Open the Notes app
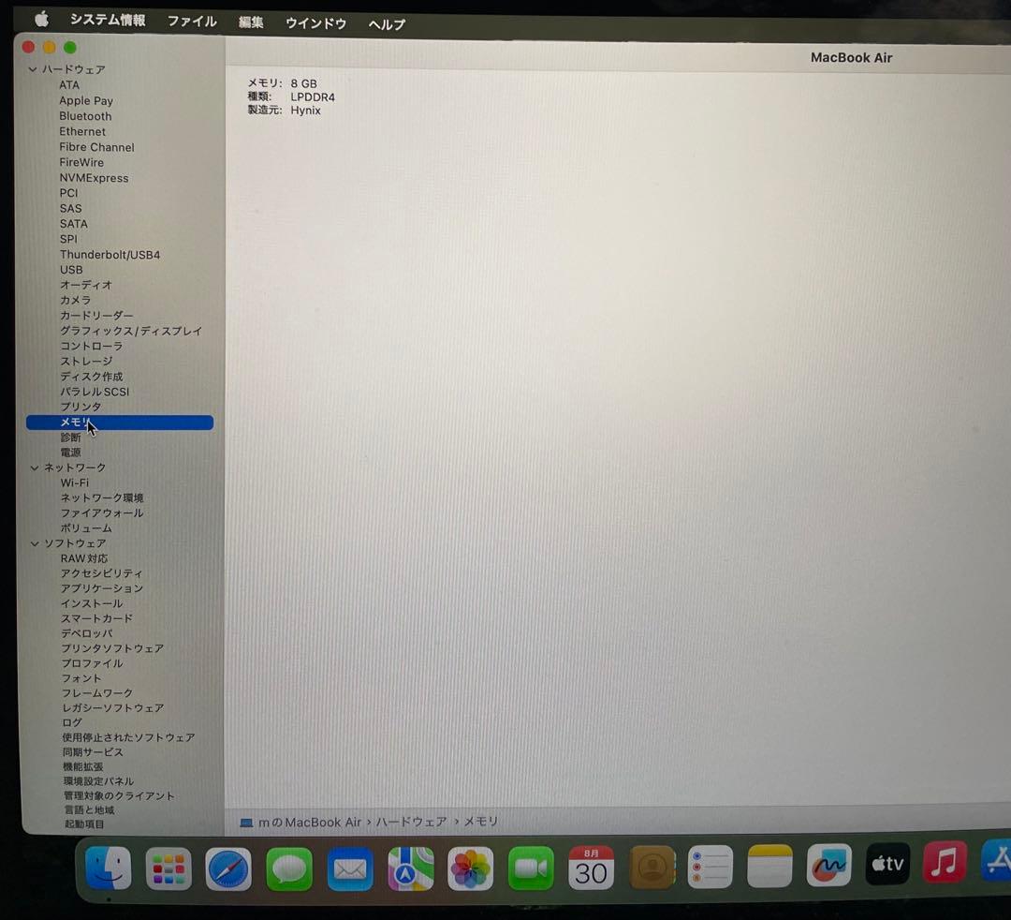1011x920 pixels. [769, 867]
